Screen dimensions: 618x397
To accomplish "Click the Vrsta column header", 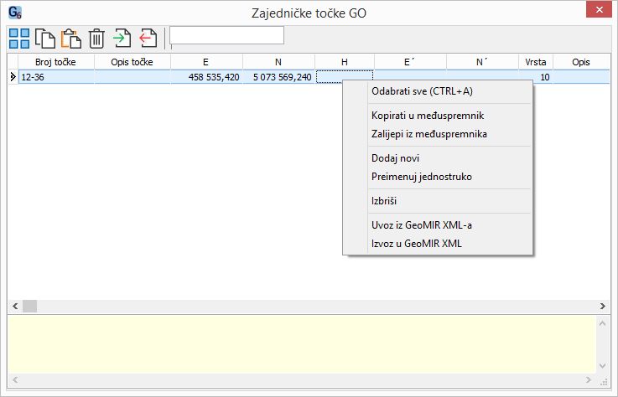I will coord(536,62).
